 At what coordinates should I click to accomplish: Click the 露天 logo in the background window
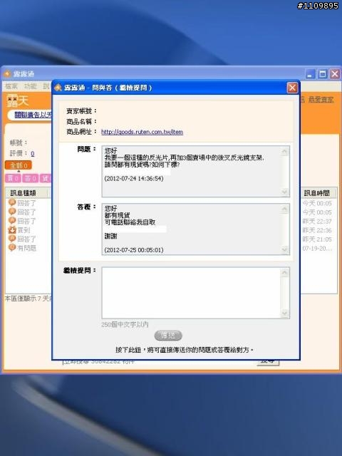17,101
